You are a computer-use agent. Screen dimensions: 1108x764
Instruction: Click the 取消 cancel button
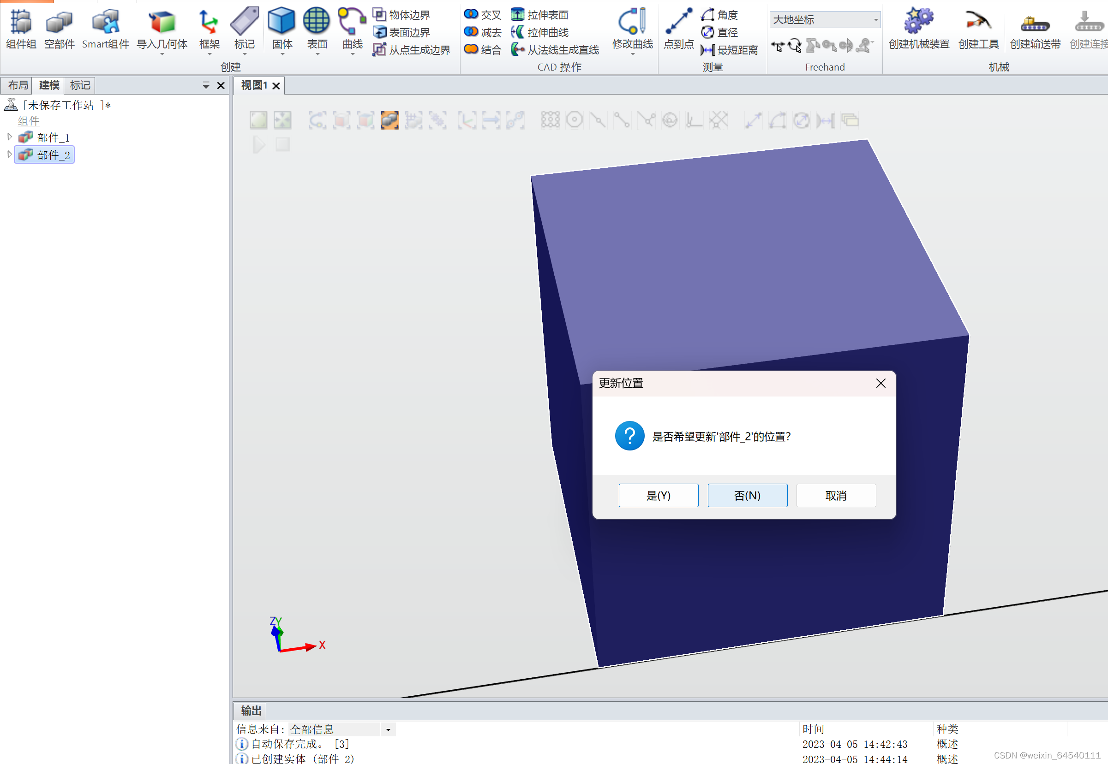coord(836,496)
